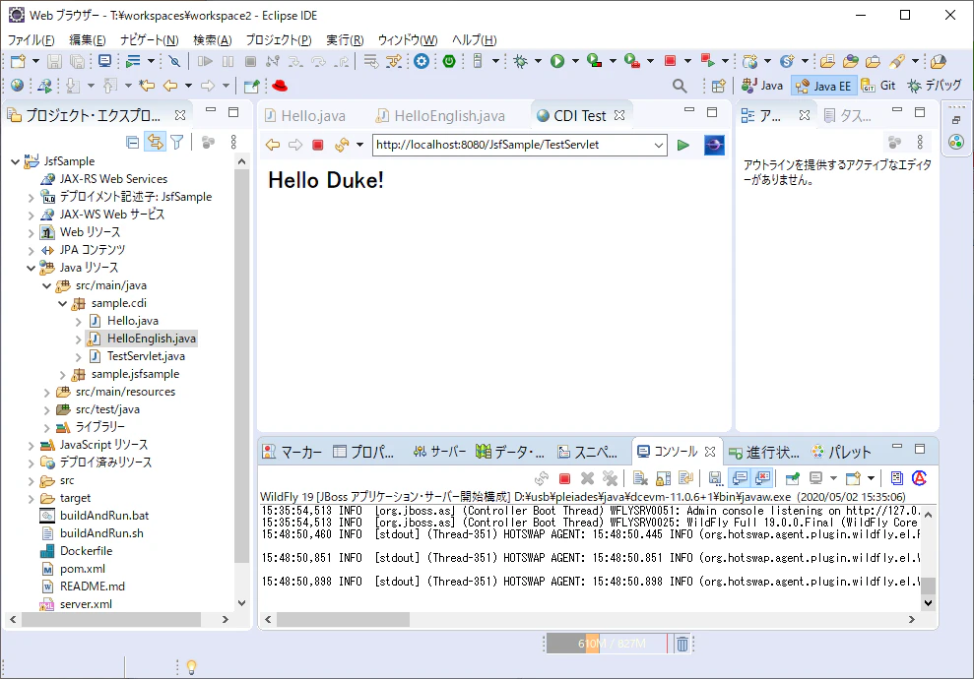The width and height of the screenshot is (974, 679).
Task: Click green Go button next to URL
Action: click(682, 145)
